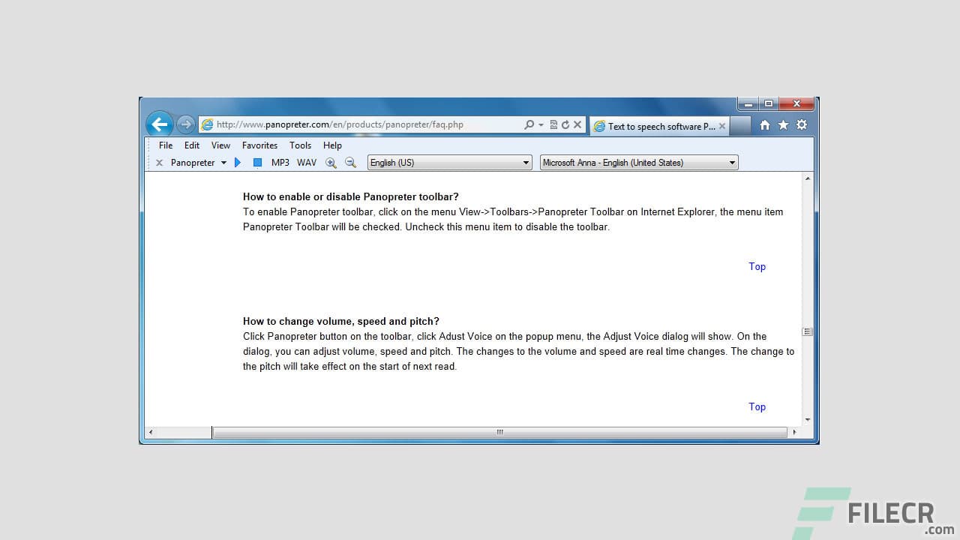Viewport: 960px width, 540px height.
Task: Open a new blank tab
Action: point(739,126)
